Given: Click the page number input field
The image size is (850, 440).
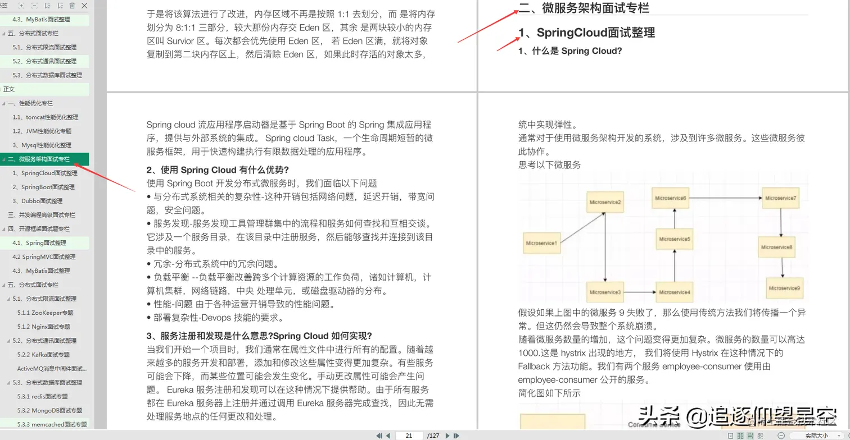Looking at the screenshot, I should coord(409,435).
